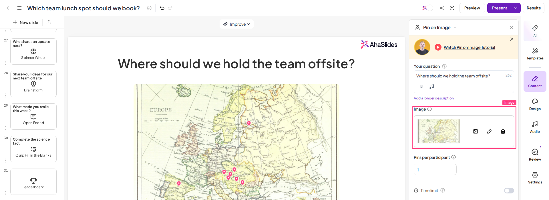Click the Pins per participant input
This screenshot has height=200, width=549.
click(x=435, y=169)
